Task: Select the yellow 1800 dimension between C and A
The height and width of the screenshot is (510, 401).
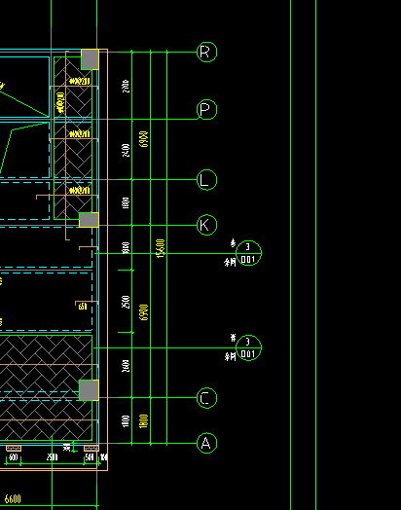Action: coord(143,420)
